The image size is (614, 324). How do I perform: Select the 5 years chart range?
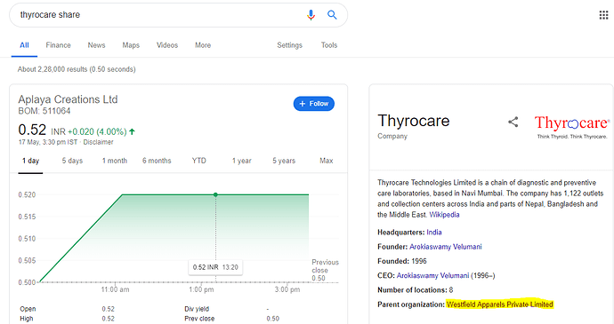(x=284, y=161)
